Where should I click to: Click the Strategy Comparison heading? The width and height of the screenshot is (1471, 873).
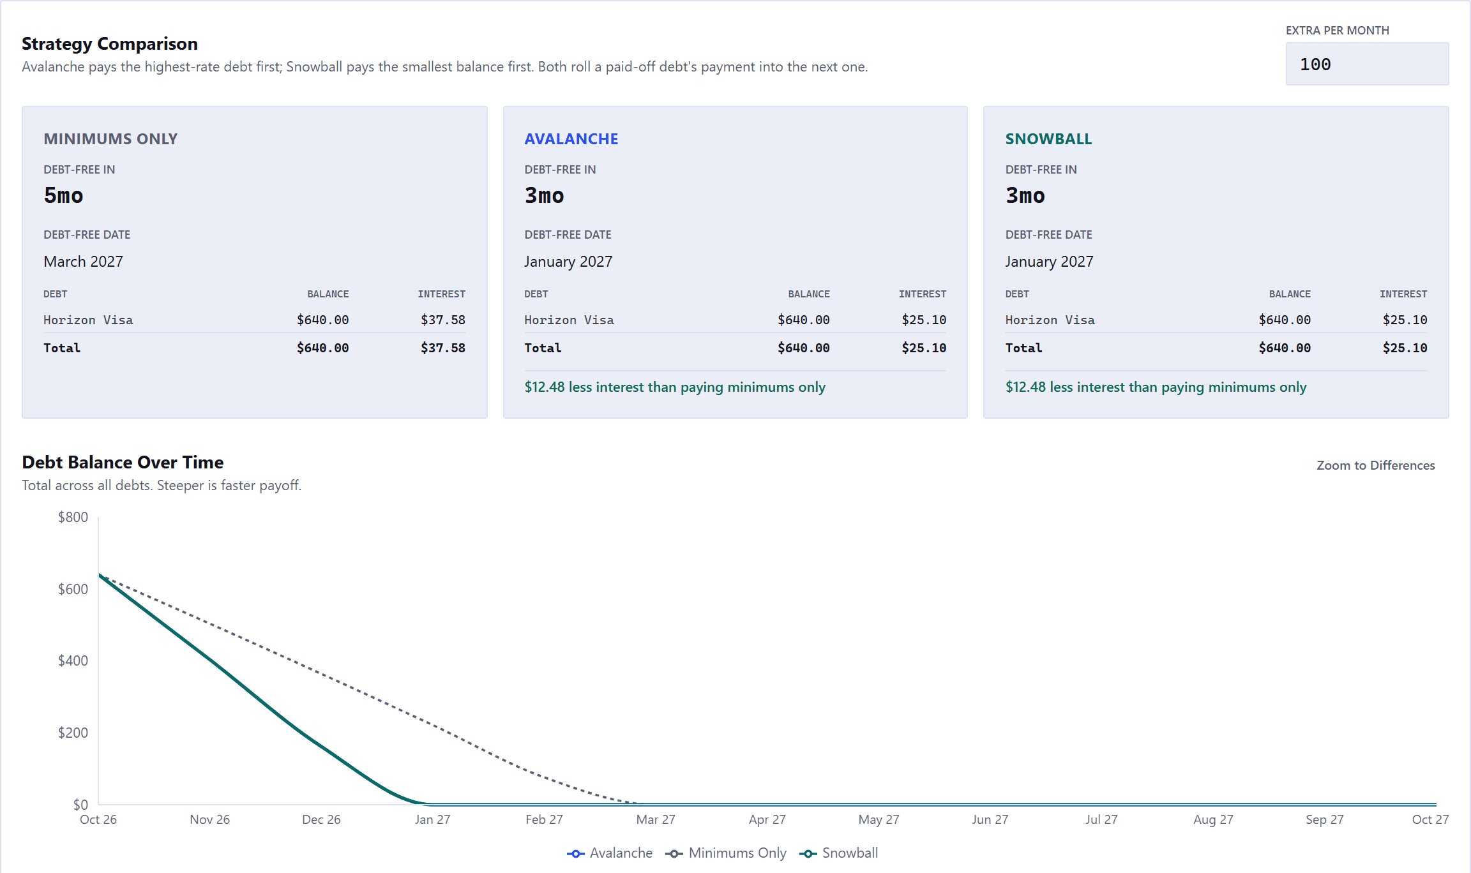[110, 43]
